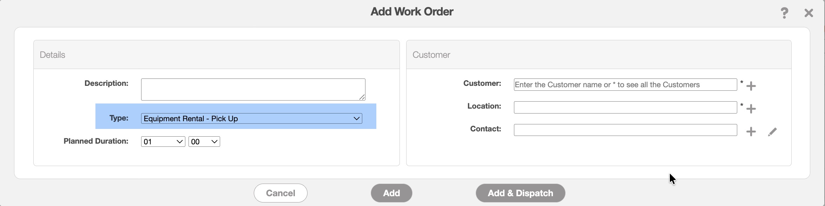Click into the Customer name field
The height and width of the screenshot is (206, 825).
625,85
